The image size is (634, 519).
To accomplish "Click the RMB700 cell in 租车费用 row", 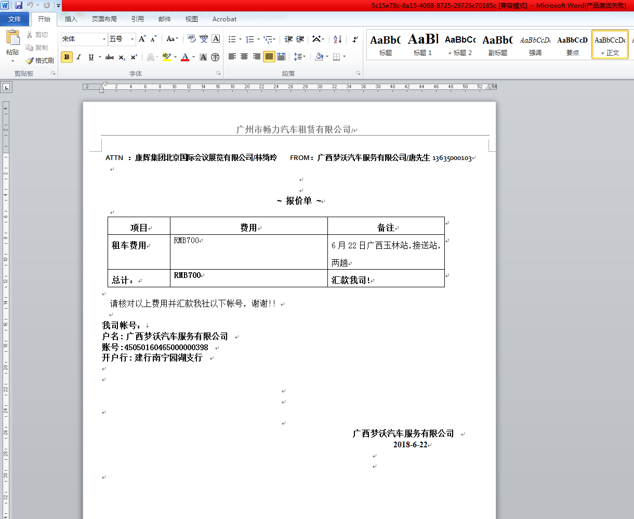I will 248,251.
